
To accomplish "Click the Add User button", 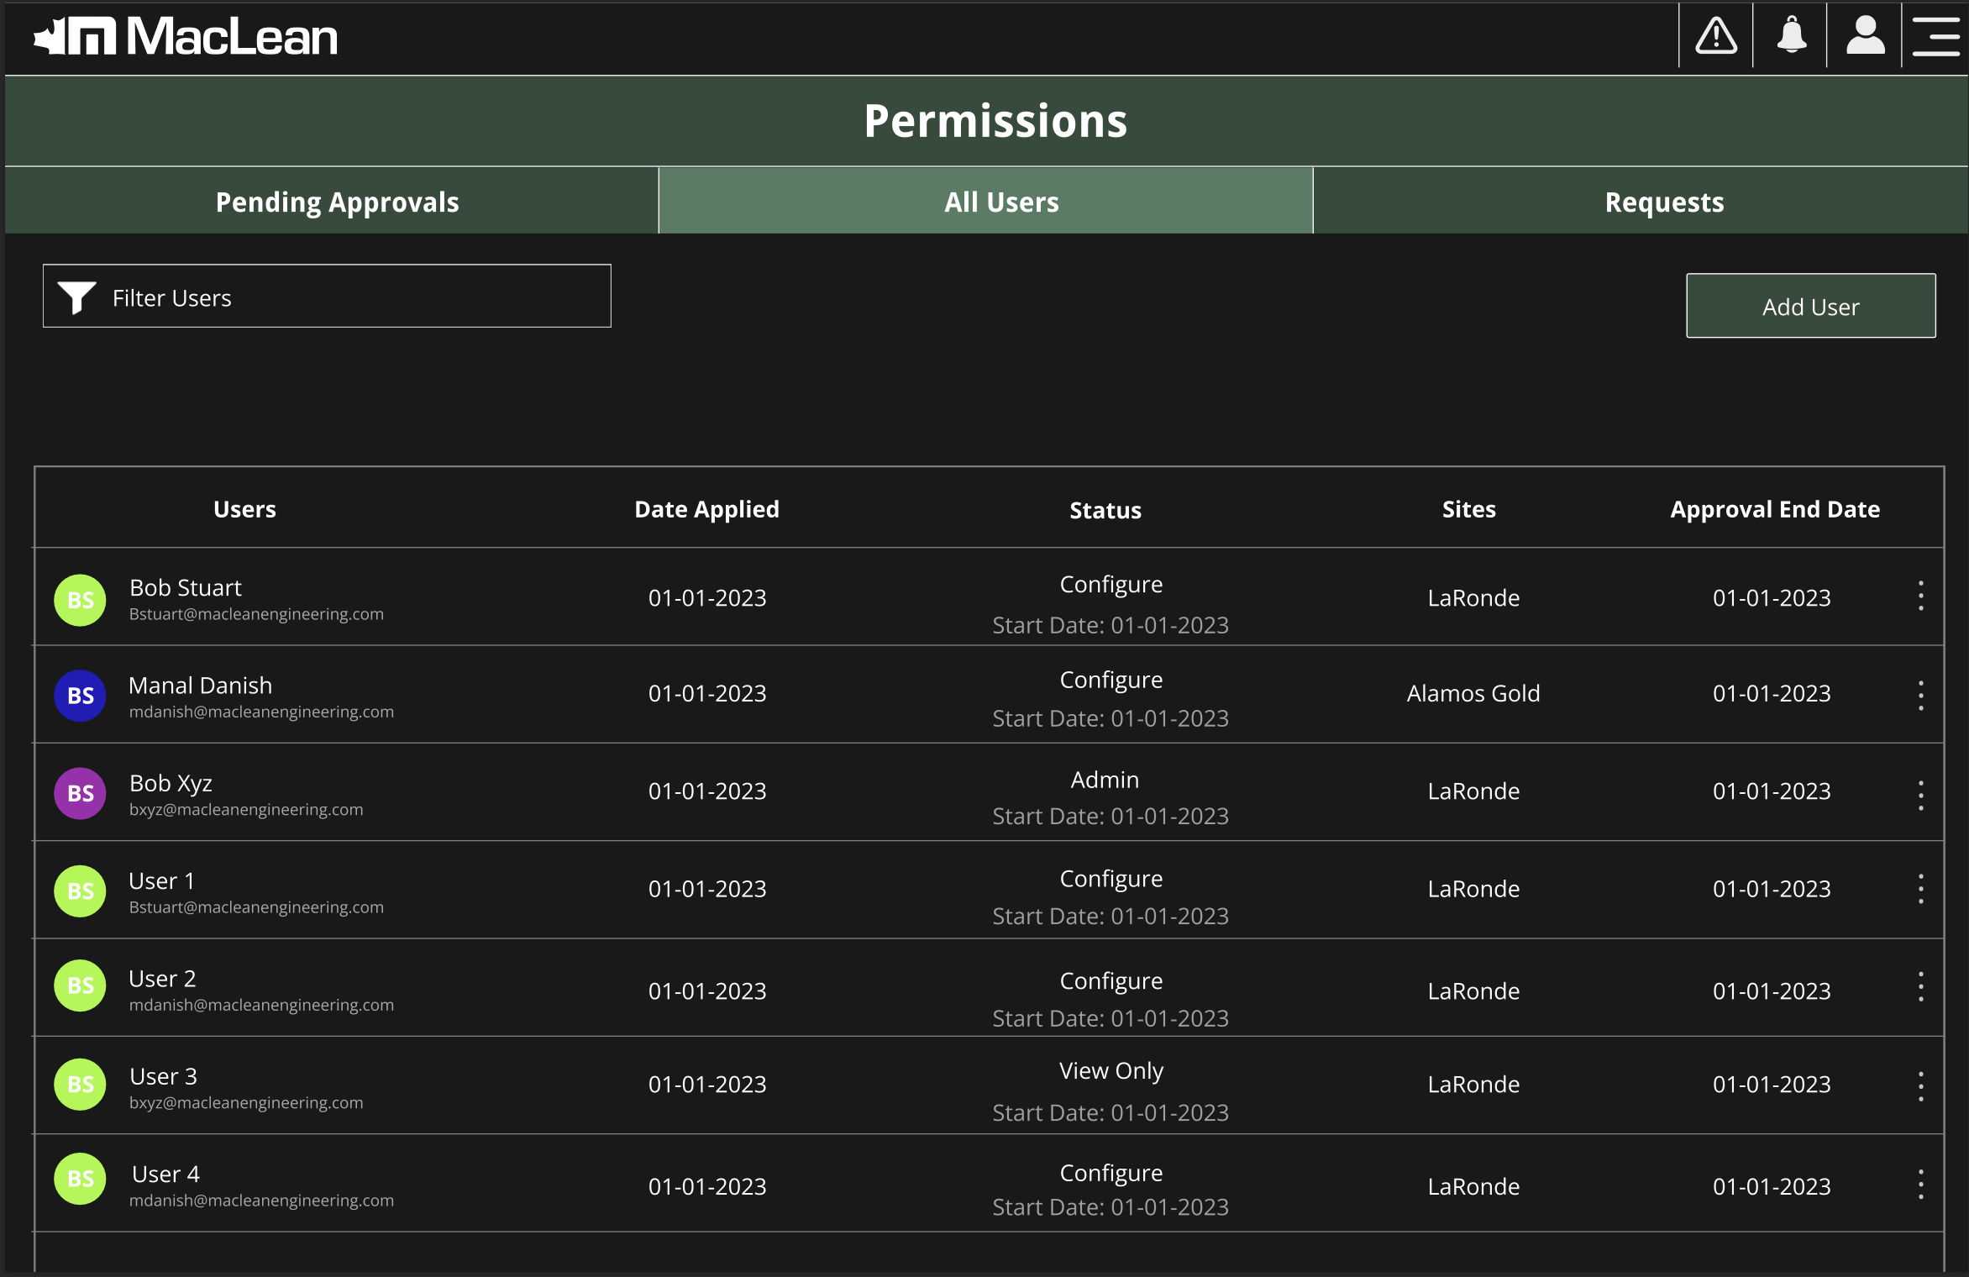I will [1810, 307].
